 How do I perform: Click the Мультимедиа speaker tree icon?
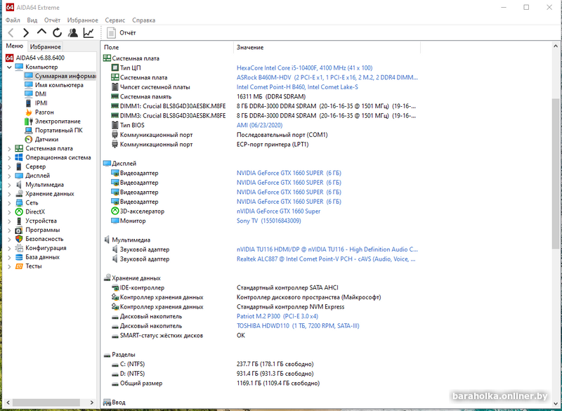pos(19,185)
